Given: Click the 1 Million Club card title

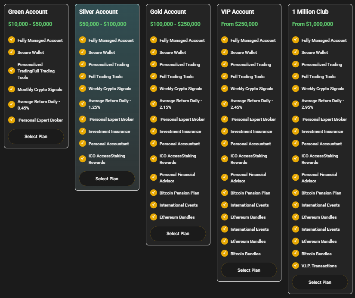Looking at the screenshot, I should tap(312, 12).
